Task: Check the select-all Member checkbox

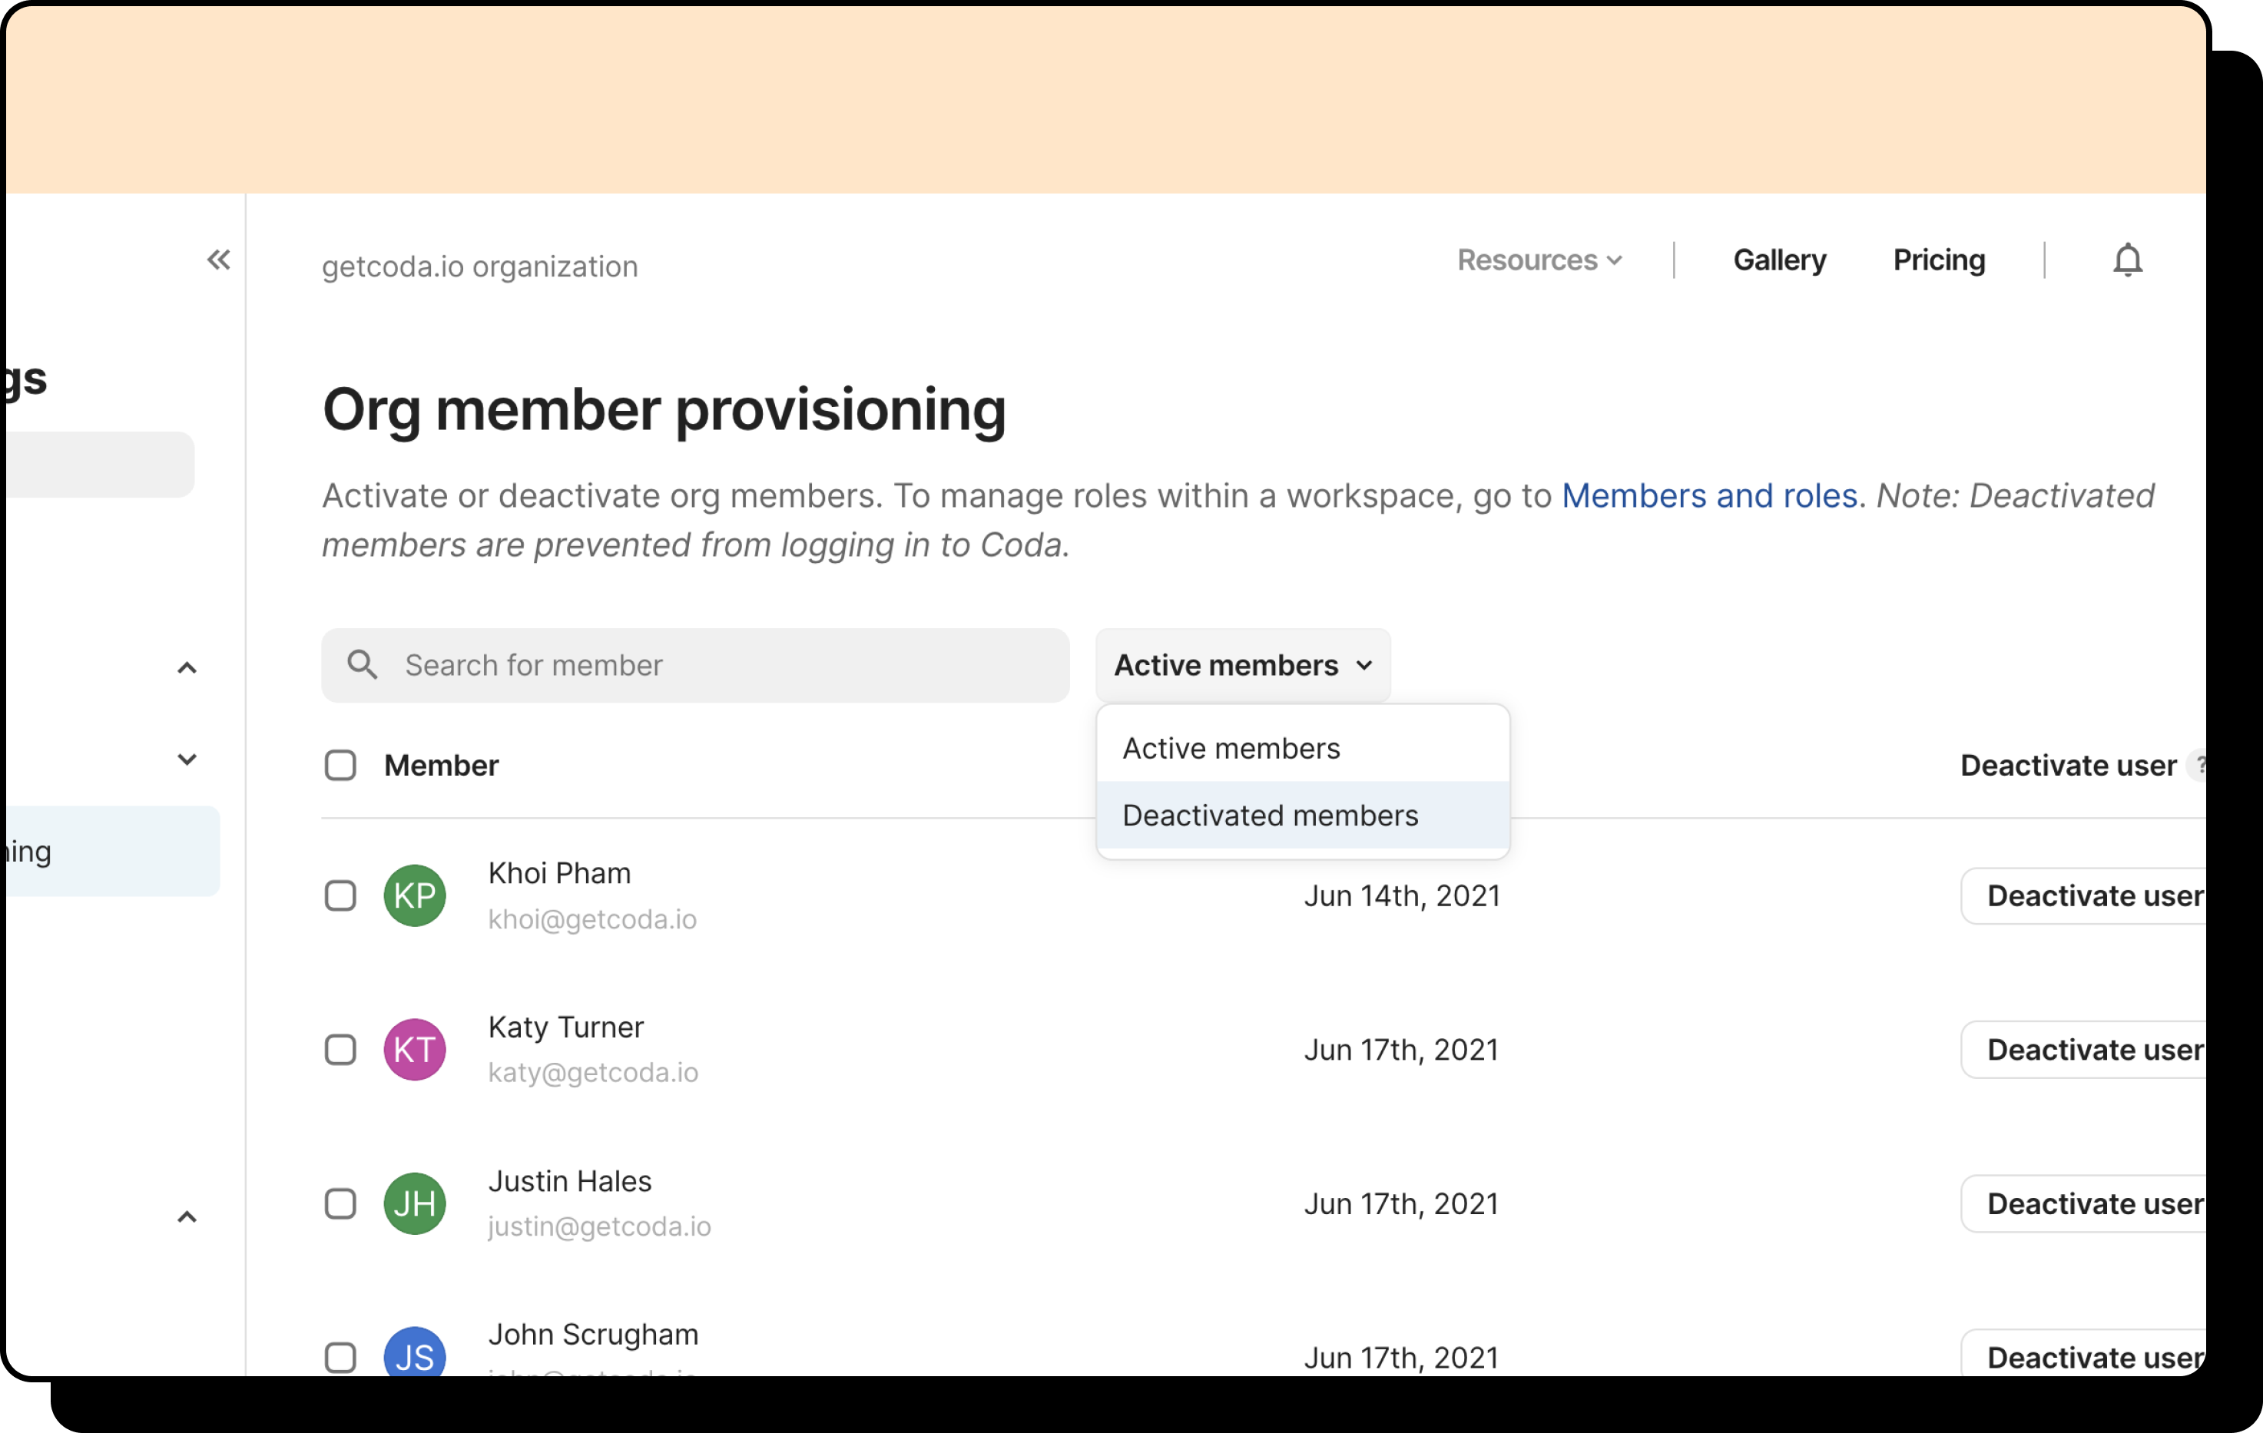Action: click(340, 766)
